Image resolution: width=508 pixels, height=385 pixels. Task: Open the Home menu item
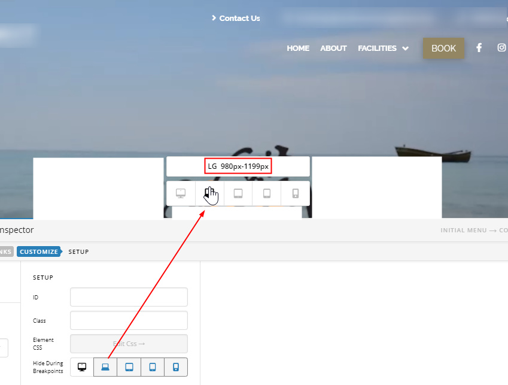point(298,48)
